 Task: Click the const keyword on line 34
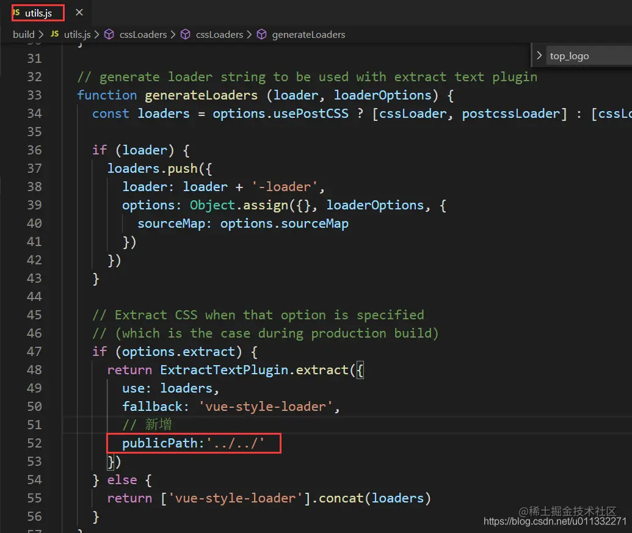click(111, 114)
